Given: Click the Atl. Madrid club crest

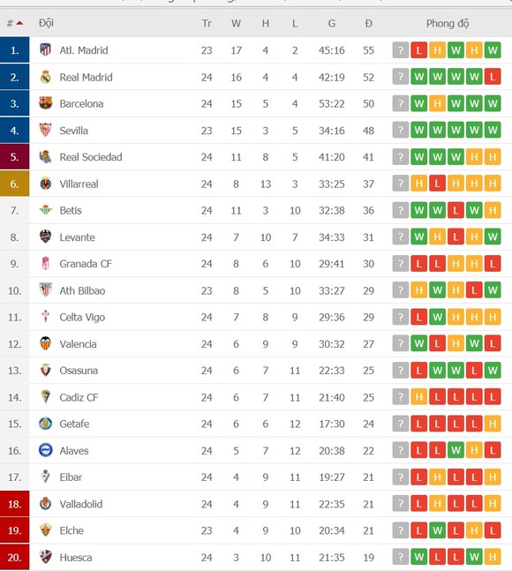Looking at the screenshot, I should (46, 50).
